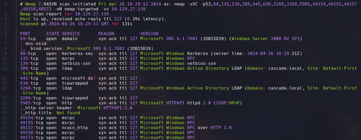The height and width of the screenshot is (140, 361).
Task: Click the 5985/tcp port entry
Action: pyautogui.click(x=29, y=103)
